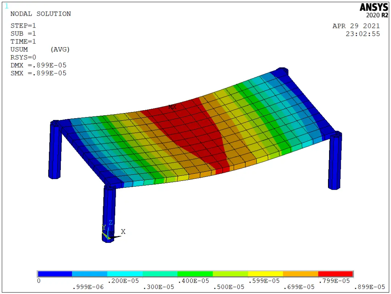391x294 pixels.
Task: Click the legend value '.500E-05'
Action: (x=229, y=287)
